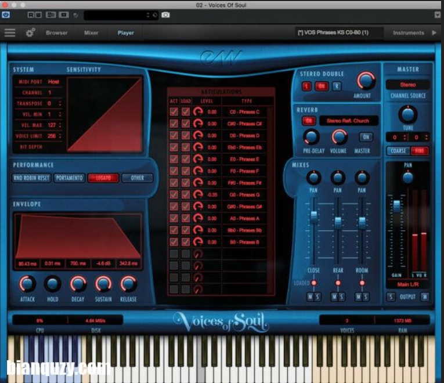The height and width of the screenshot is (383, 444).
Task: Open the MIDI Port Host selector
Action: click(x=53, y=82)
